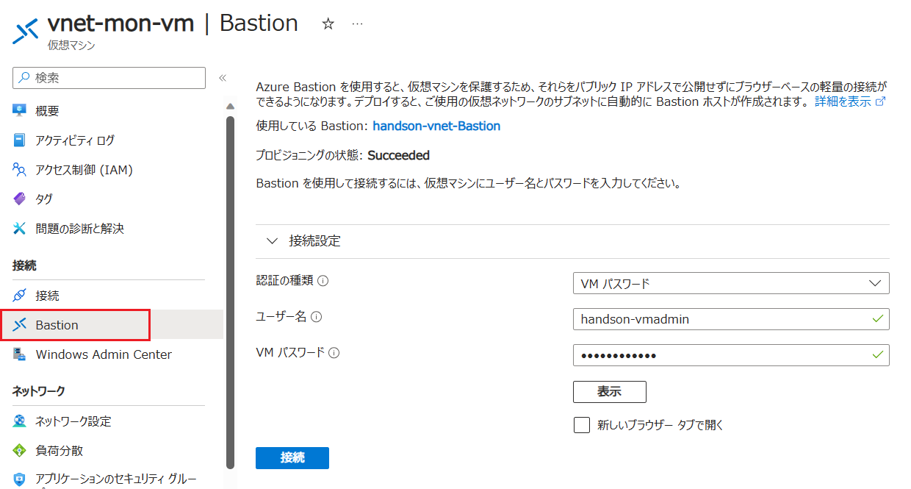
Task: Click the 仮想マシン subtitle text
Action: point(71,46)
